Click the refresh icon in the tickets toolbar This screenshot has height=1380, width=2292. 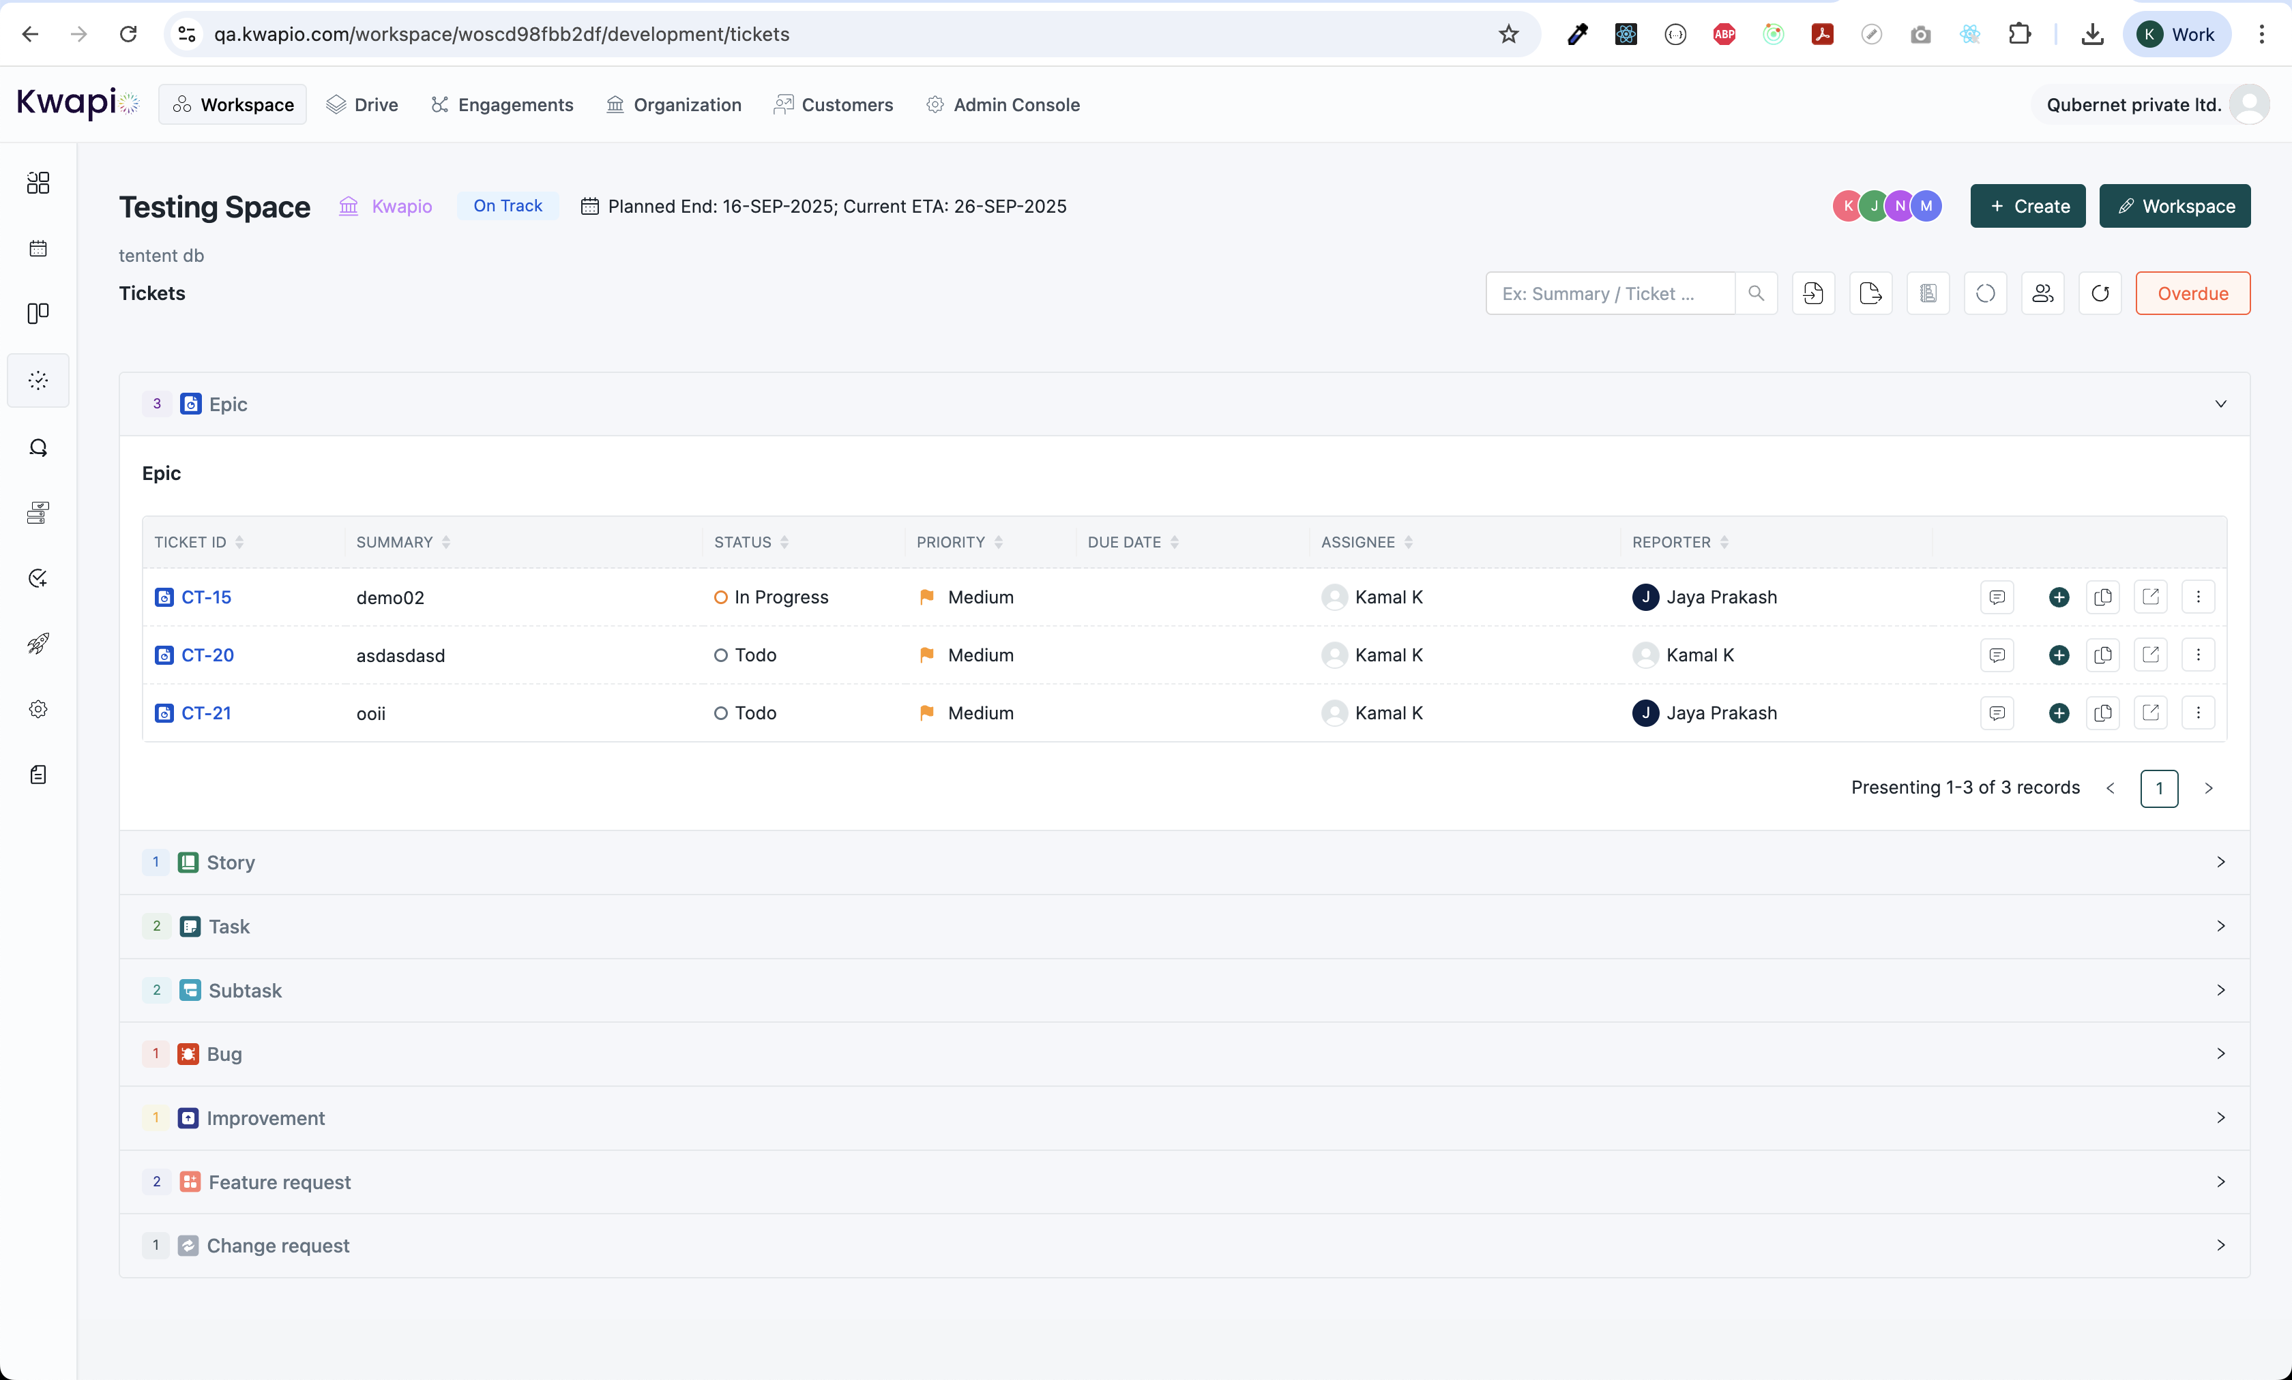tap(2100, 294)
